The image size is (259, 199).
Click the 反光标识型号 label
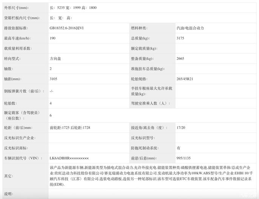point(143,138)
